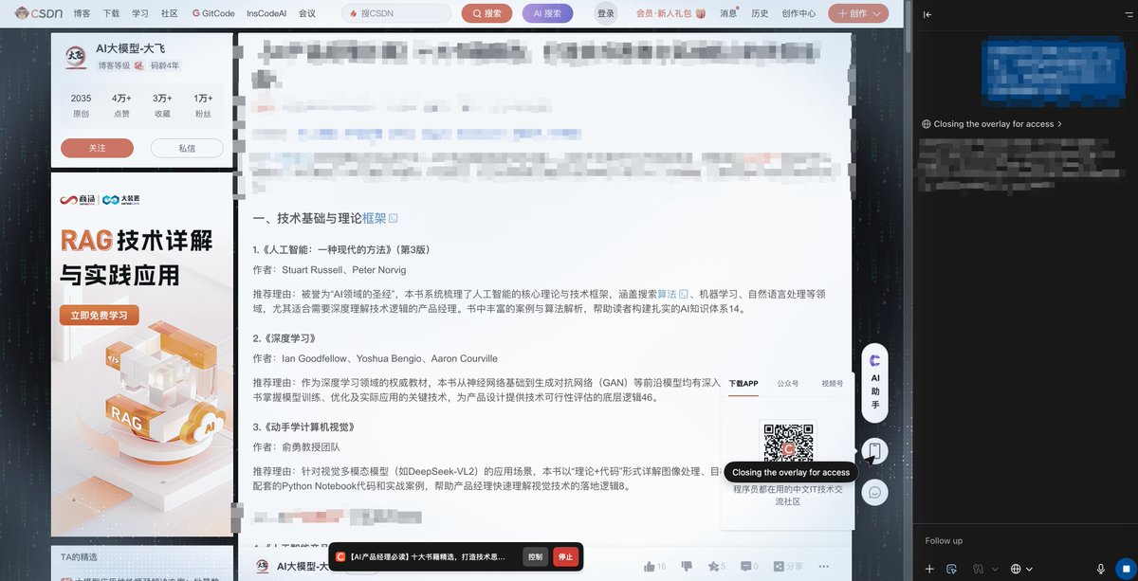1138x581 pixels.
Task: Open 创作中心 link
Action: click(x=798, y=13)
